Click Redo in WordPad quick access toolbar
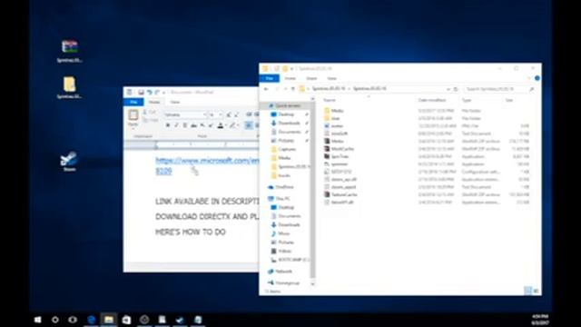Viewport: 581px width, 327px height. pyautogui.click(x=157, y=93)
